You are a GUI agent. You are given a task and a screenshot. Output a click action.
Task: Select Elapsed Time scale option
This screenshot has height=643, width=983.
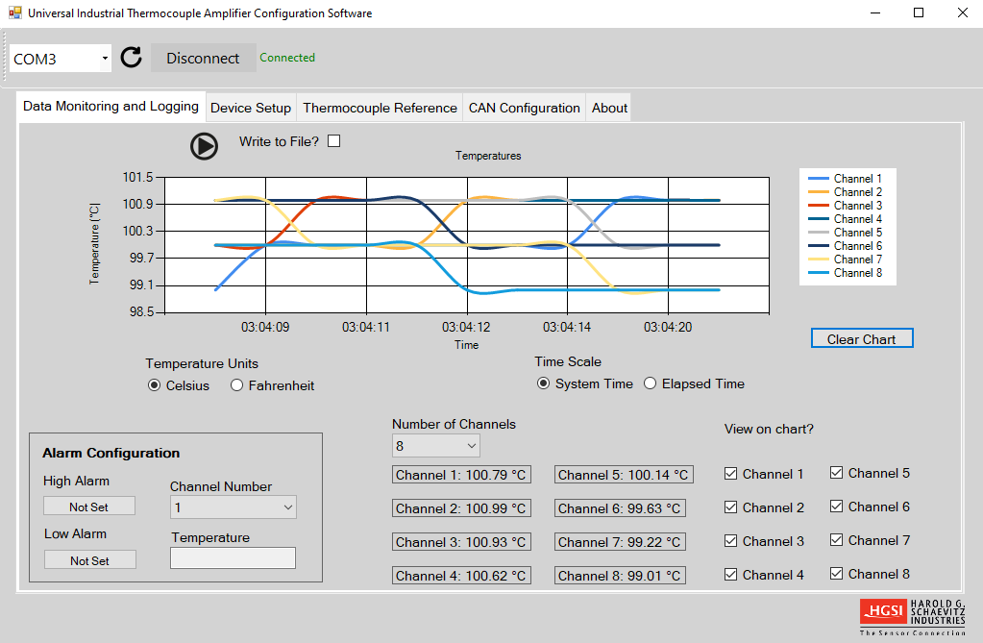[x=651, y=383]
